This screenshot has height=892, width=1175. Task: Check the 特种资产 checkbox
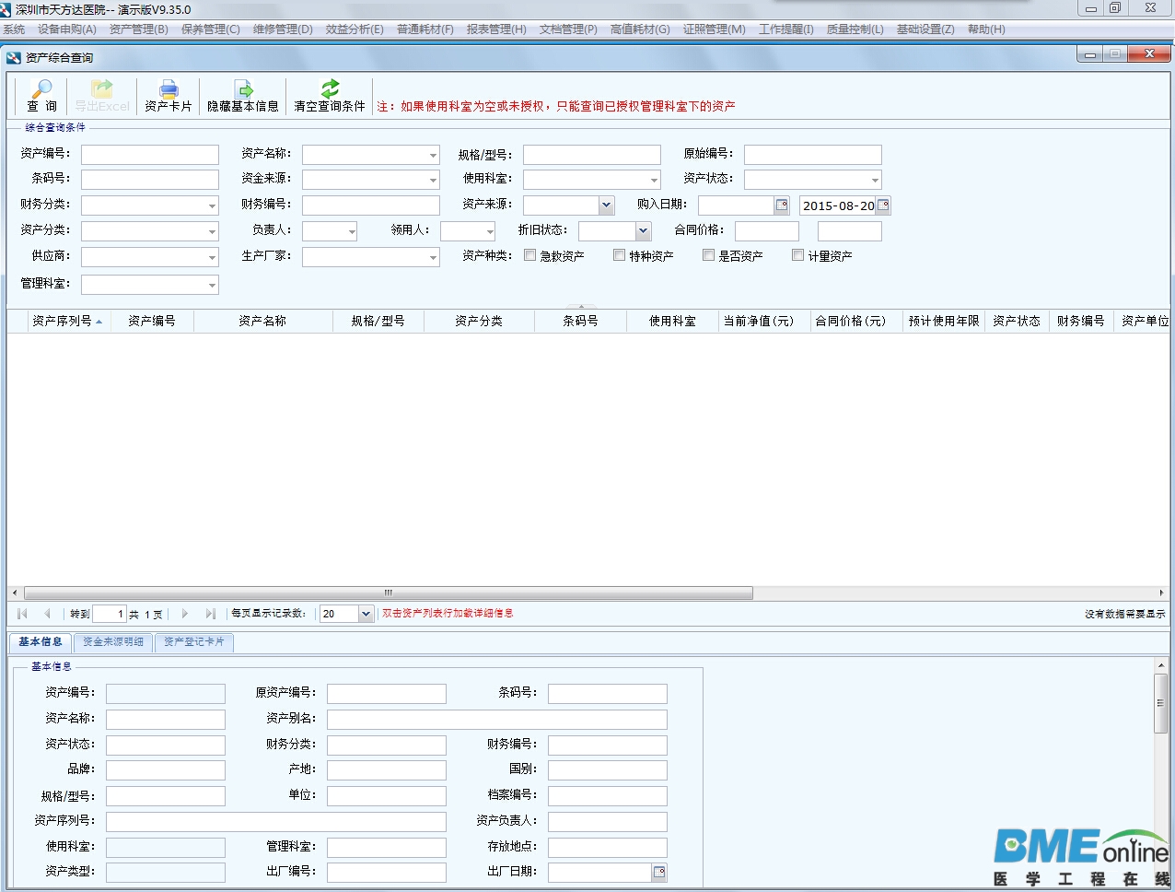click(x=620, y=255)
